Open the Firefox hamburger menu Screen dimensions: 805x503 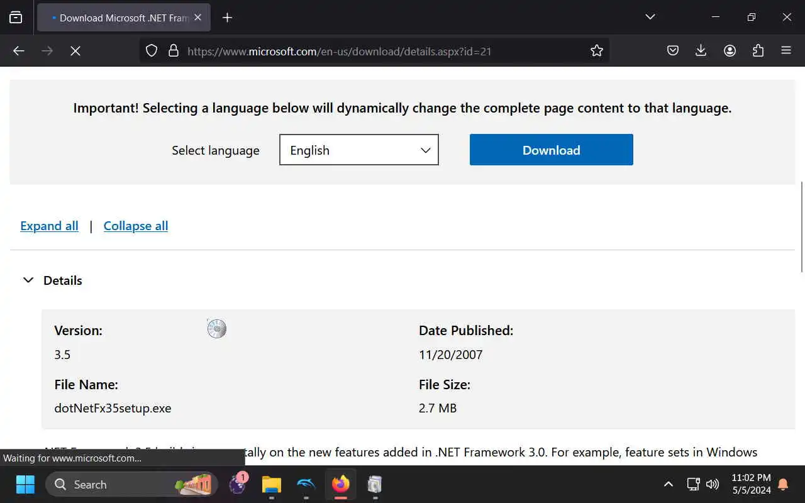coord(786,51)
